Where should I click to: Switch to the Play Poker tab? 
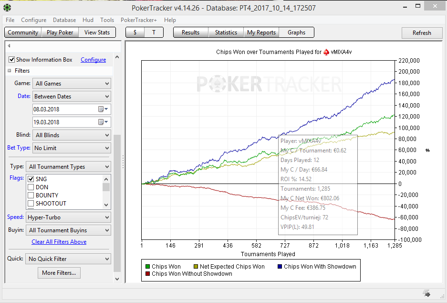pos(60,32)
